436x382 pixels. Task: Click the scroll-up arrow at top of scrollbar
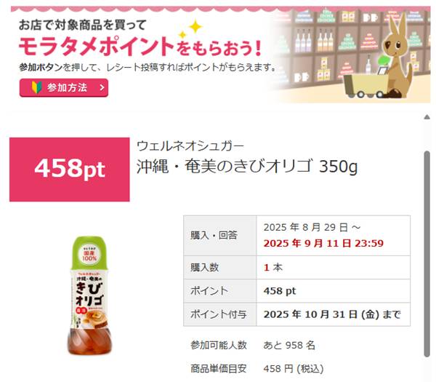[x=427, y=117]
